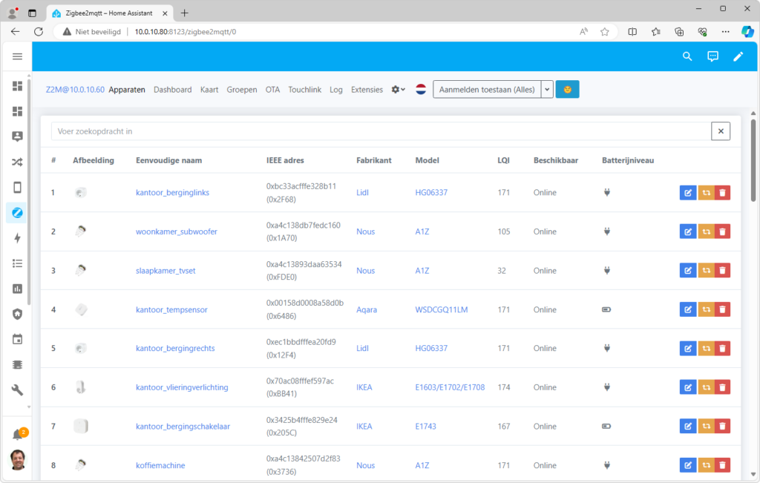Click the Home Assistant notifications bell
The width and height of the screenshot is (760, 483).
17,435
